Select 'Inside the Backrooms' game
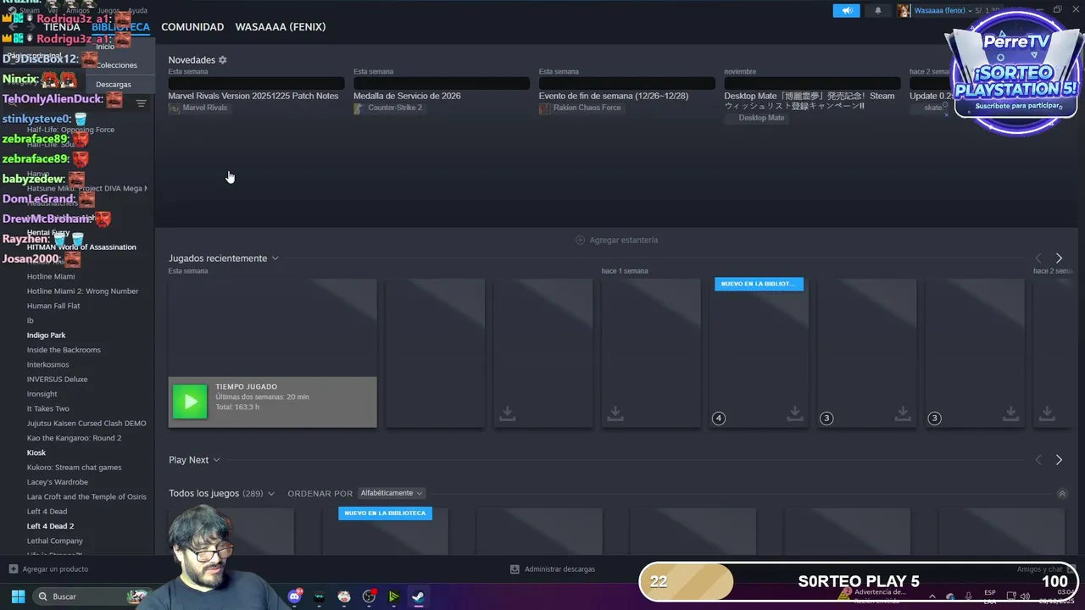Viewport: 1085px width, 610px height. pyautogui.click(x=64, y=350)
